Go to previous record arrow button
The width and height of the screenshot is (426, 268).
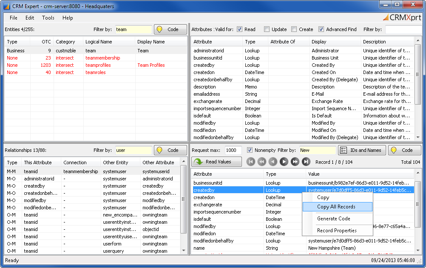(273, 162)
